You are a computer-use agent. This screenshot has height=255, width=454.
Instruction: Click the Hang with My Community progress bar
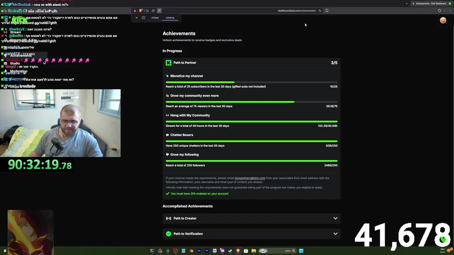251,121
